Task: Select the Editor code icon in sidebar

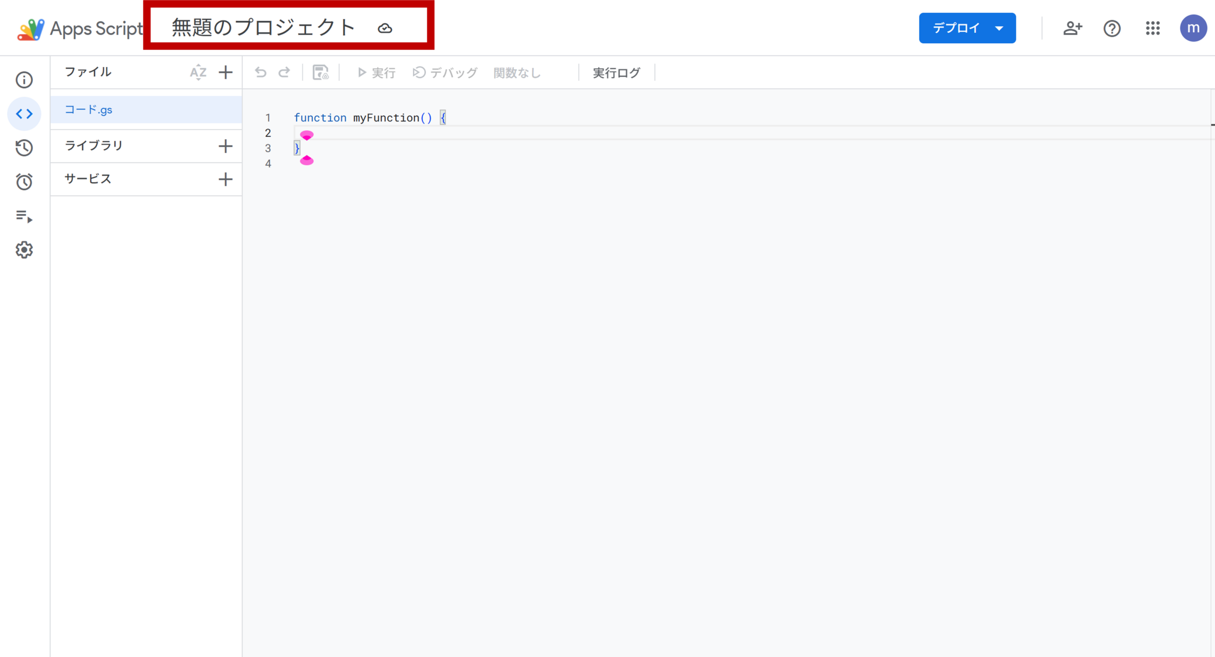Action: [x=24, y=114]
